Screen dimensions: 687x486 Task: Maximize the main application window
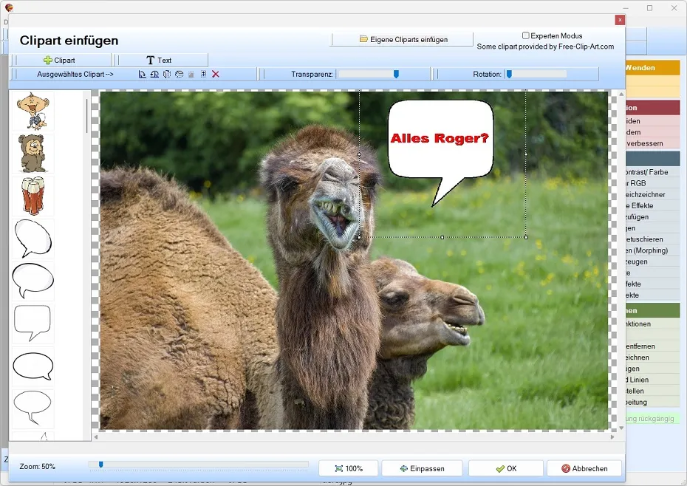(x=650, y=8)
